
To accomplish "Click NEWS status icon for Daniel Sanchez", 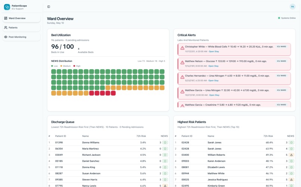I will click(x=165, y=161).
